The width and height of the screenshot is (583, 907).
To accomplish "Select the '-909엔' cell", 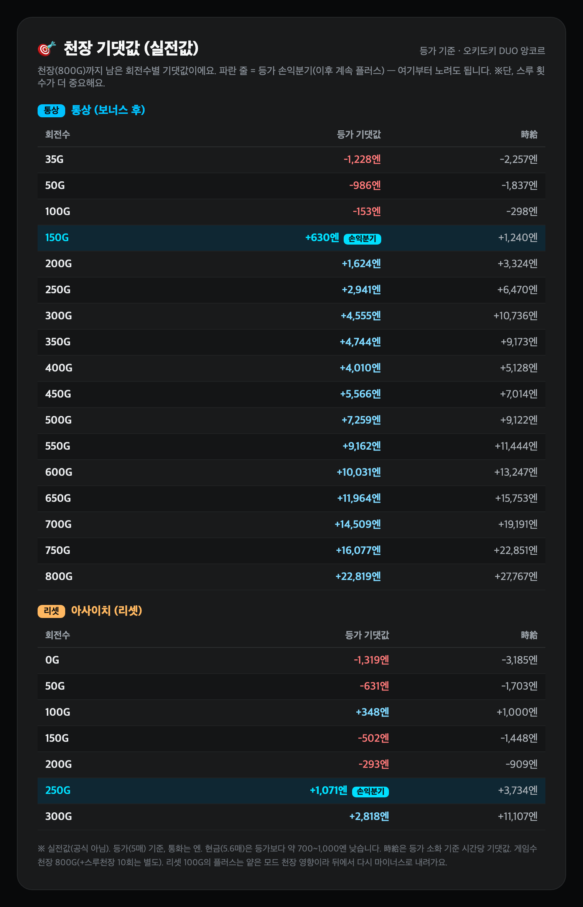I will click(522, 764).
